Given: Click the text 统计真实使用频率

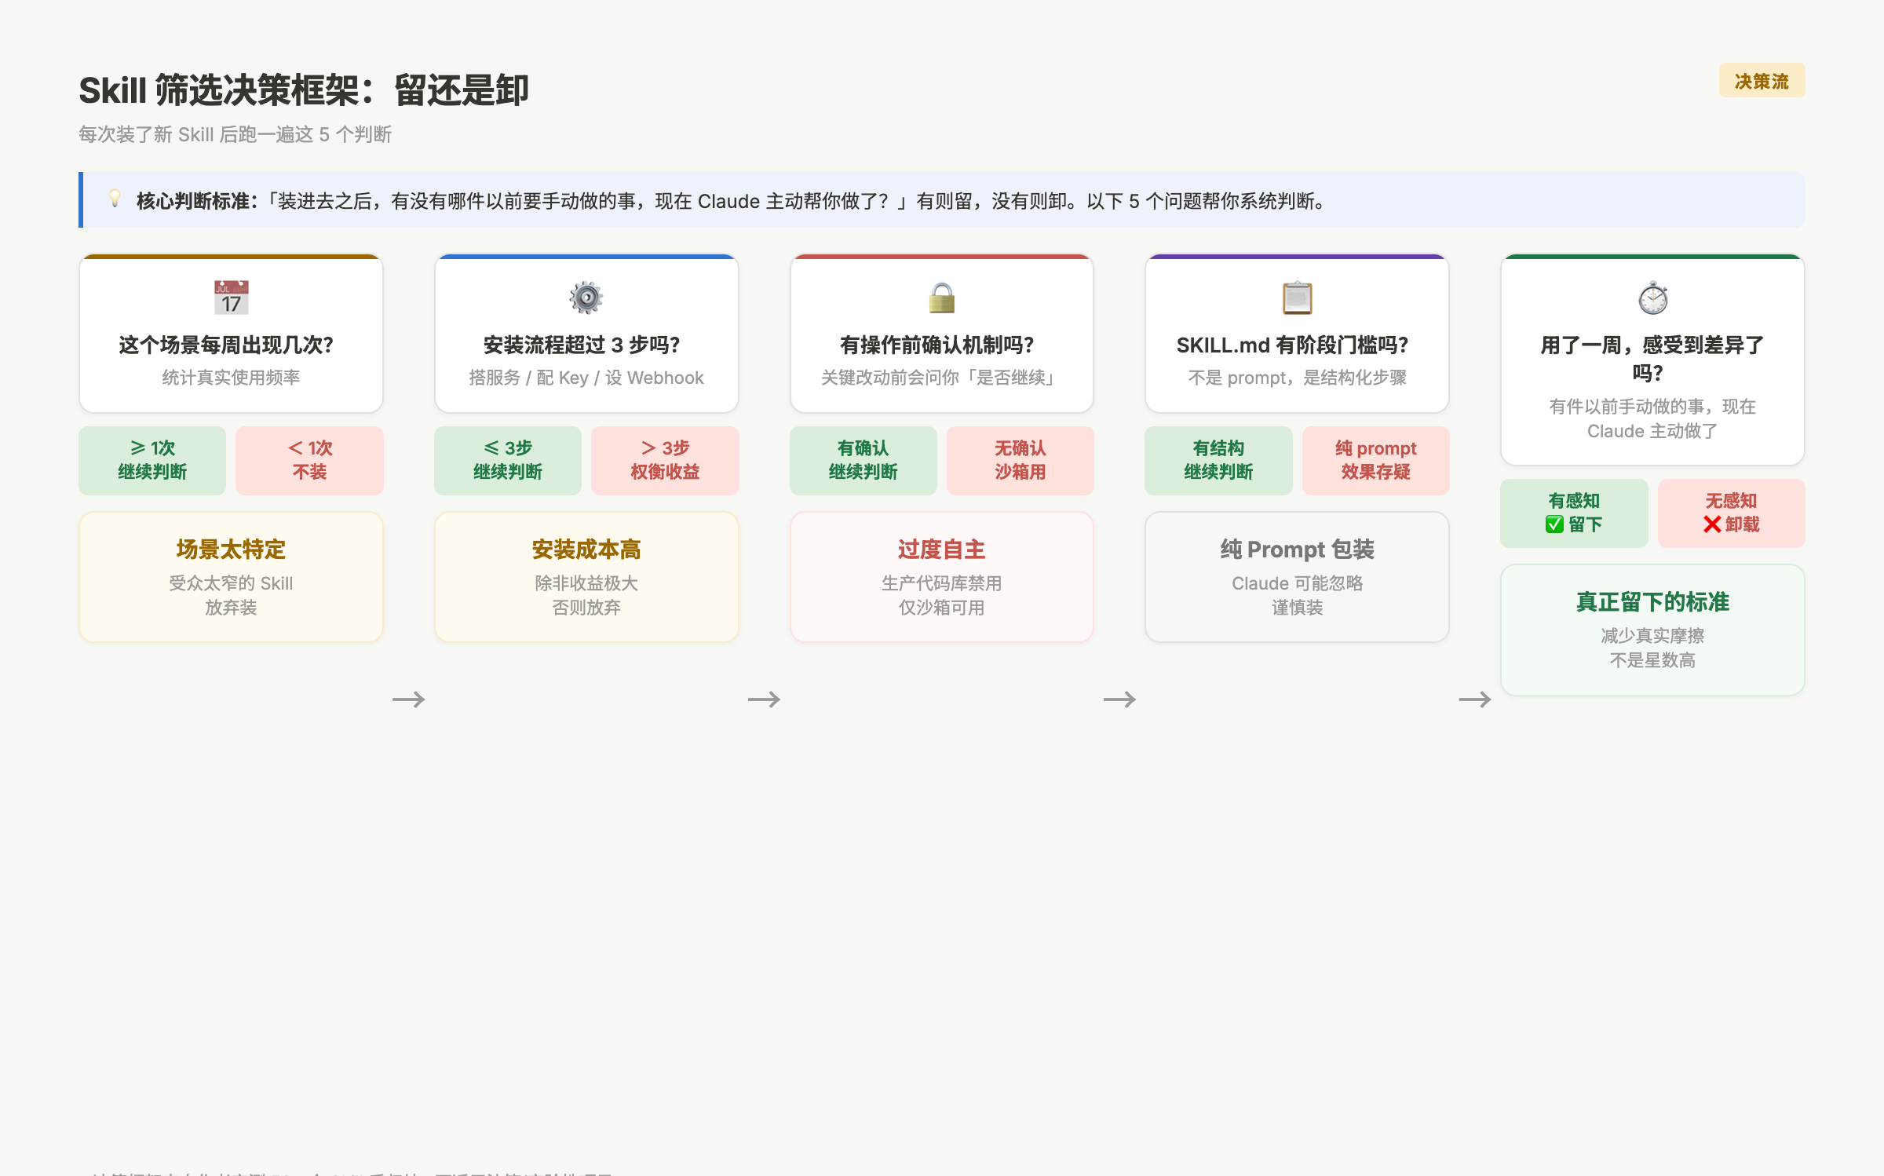Looking at the screenshot, I should tap(231, 378).
